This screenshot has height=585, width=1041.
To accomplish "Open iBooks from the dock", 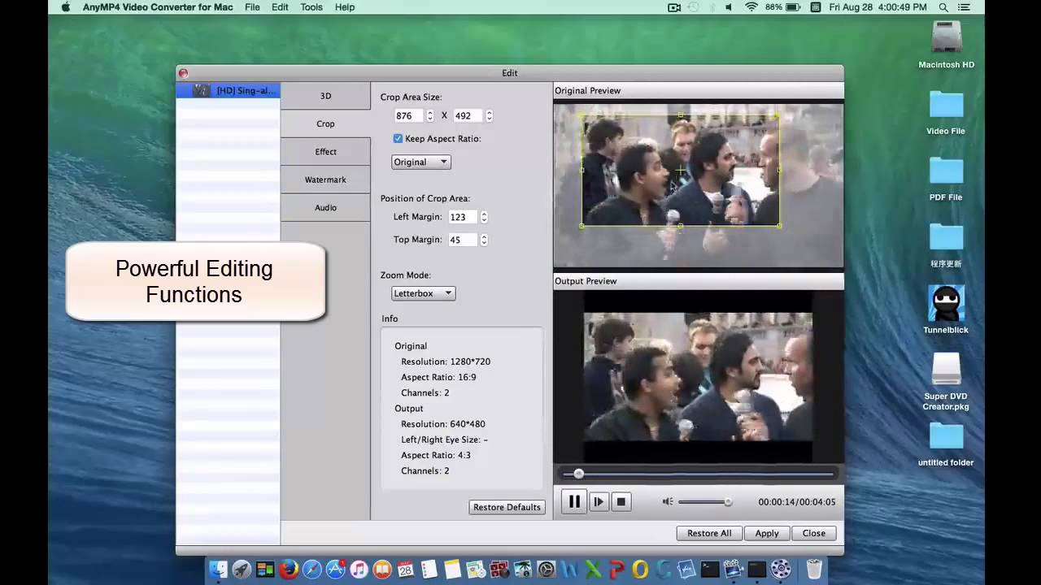I will pos(382,570).
